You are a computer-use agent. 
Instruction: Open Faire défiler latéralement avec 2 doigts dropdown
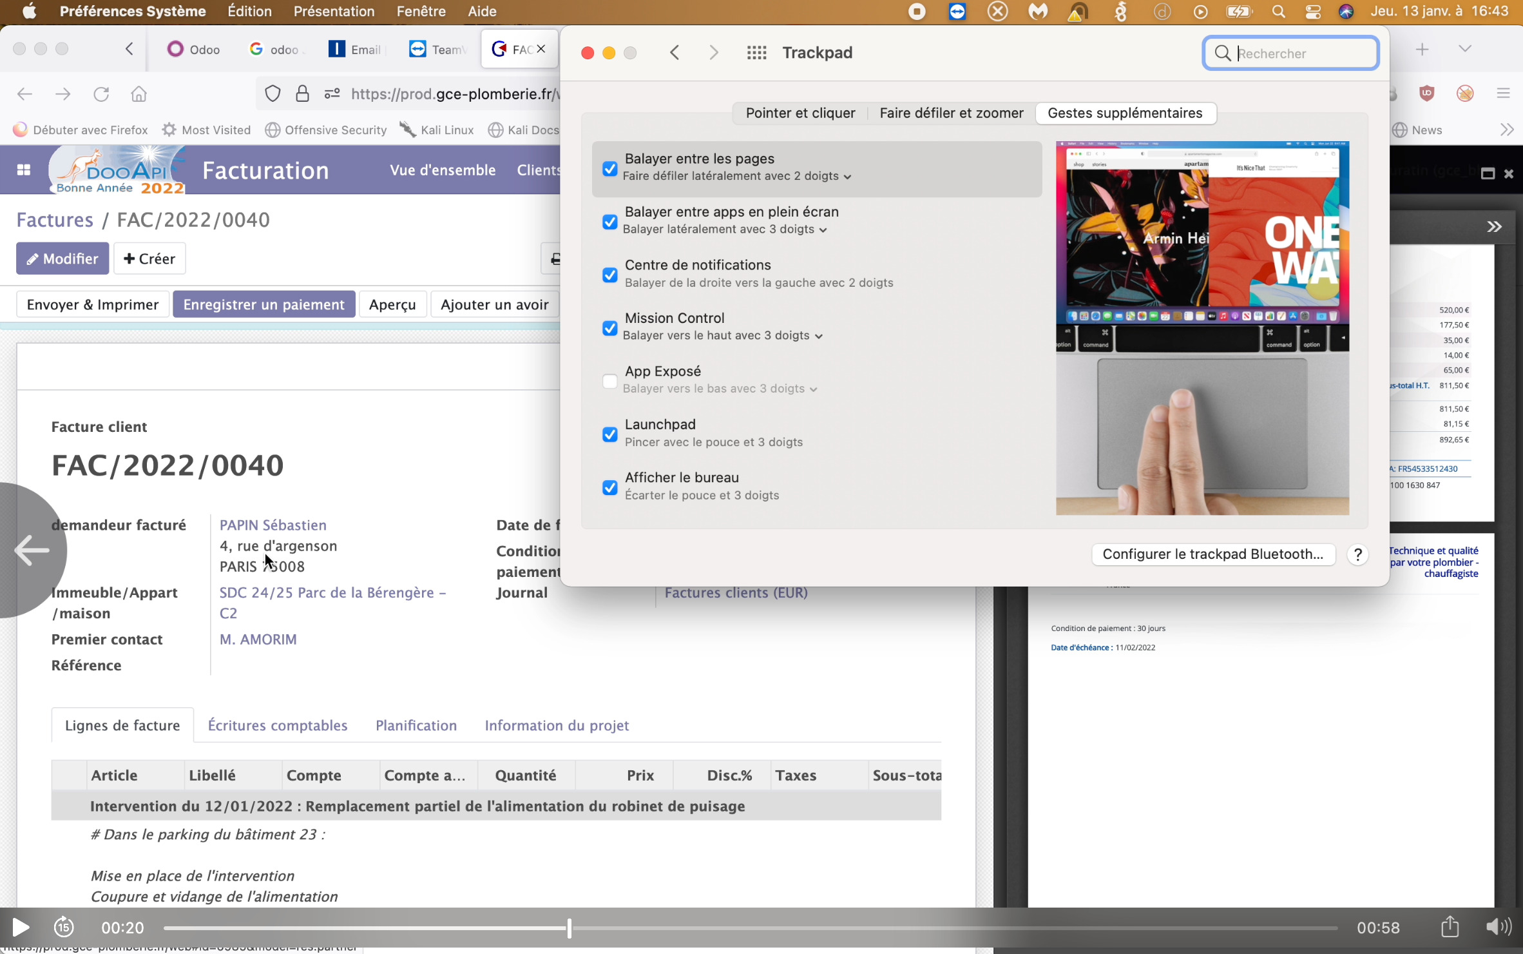click(x=737, y=176)
